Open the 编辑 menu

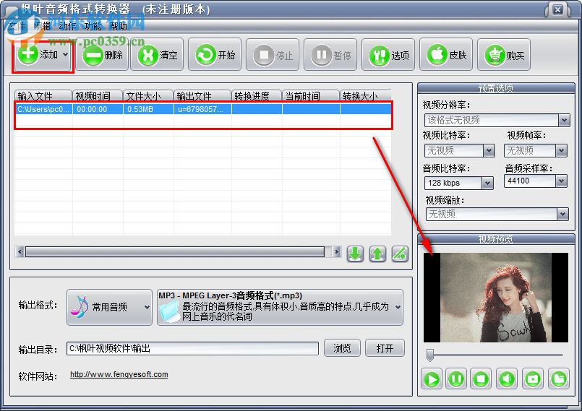[x=42, y=26]
